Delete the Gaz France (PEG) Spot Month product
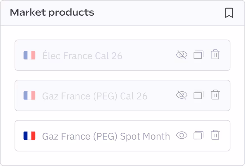 click(x=215, y=136)
